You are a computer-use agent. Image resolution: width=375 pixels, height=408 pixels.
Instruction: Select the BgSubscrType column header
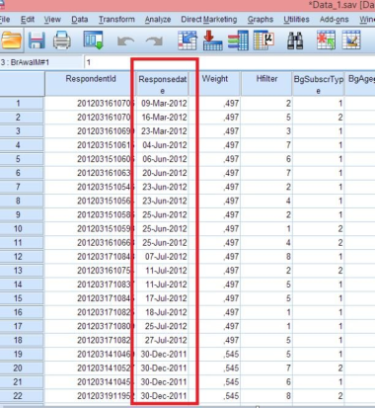tap(319, 84)
